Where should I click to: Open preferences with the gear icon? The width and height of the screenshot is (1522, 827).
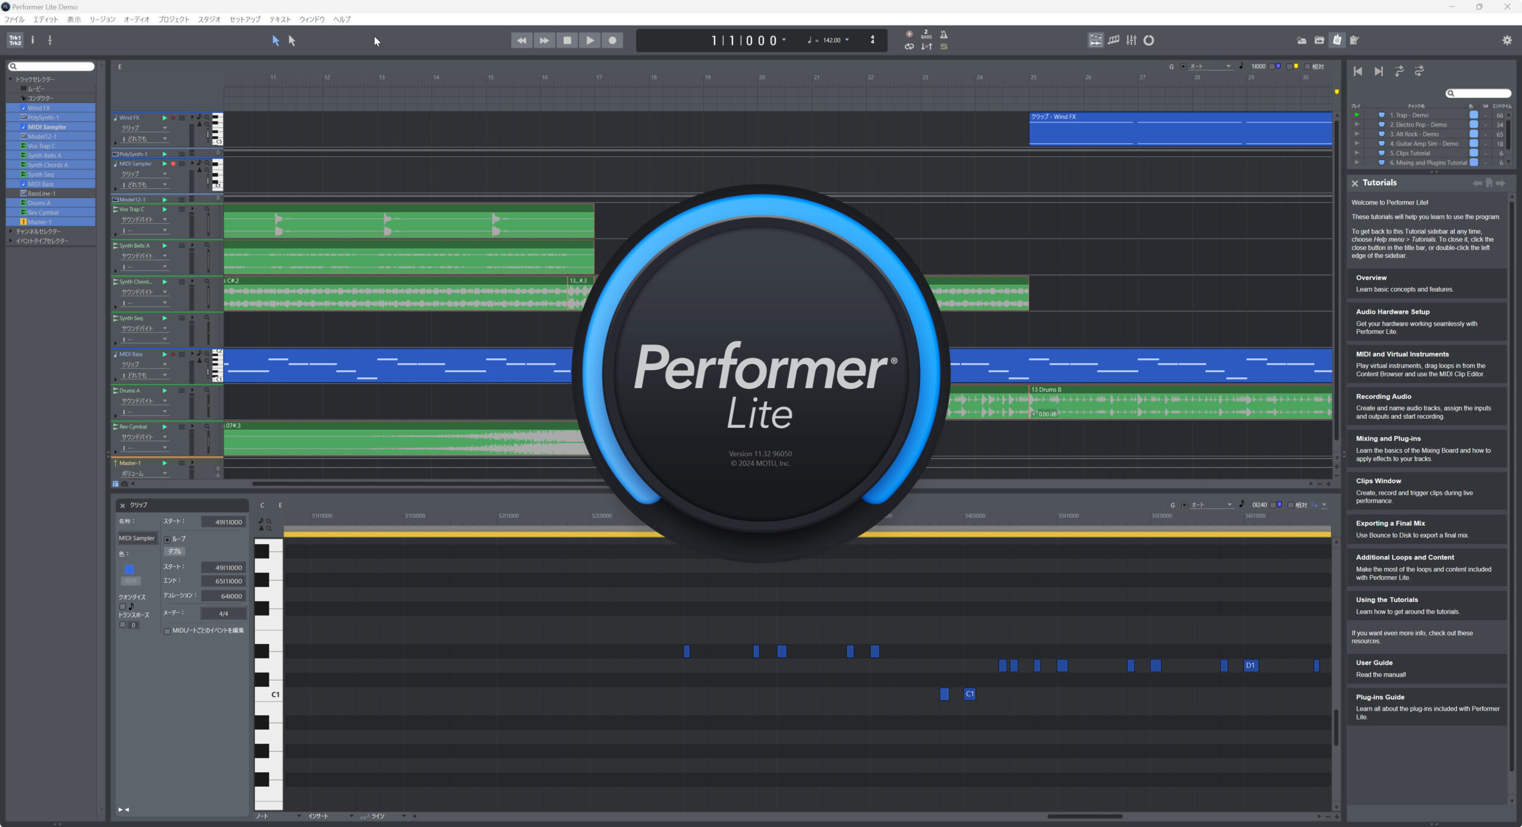pos(1507,40)
